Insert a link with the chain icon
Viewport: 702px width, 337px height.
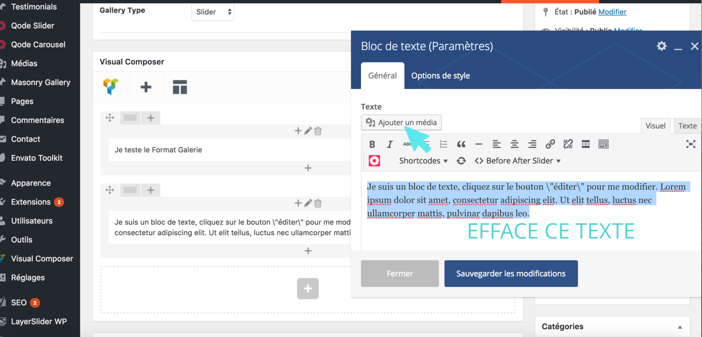click(x=550, y=144)
